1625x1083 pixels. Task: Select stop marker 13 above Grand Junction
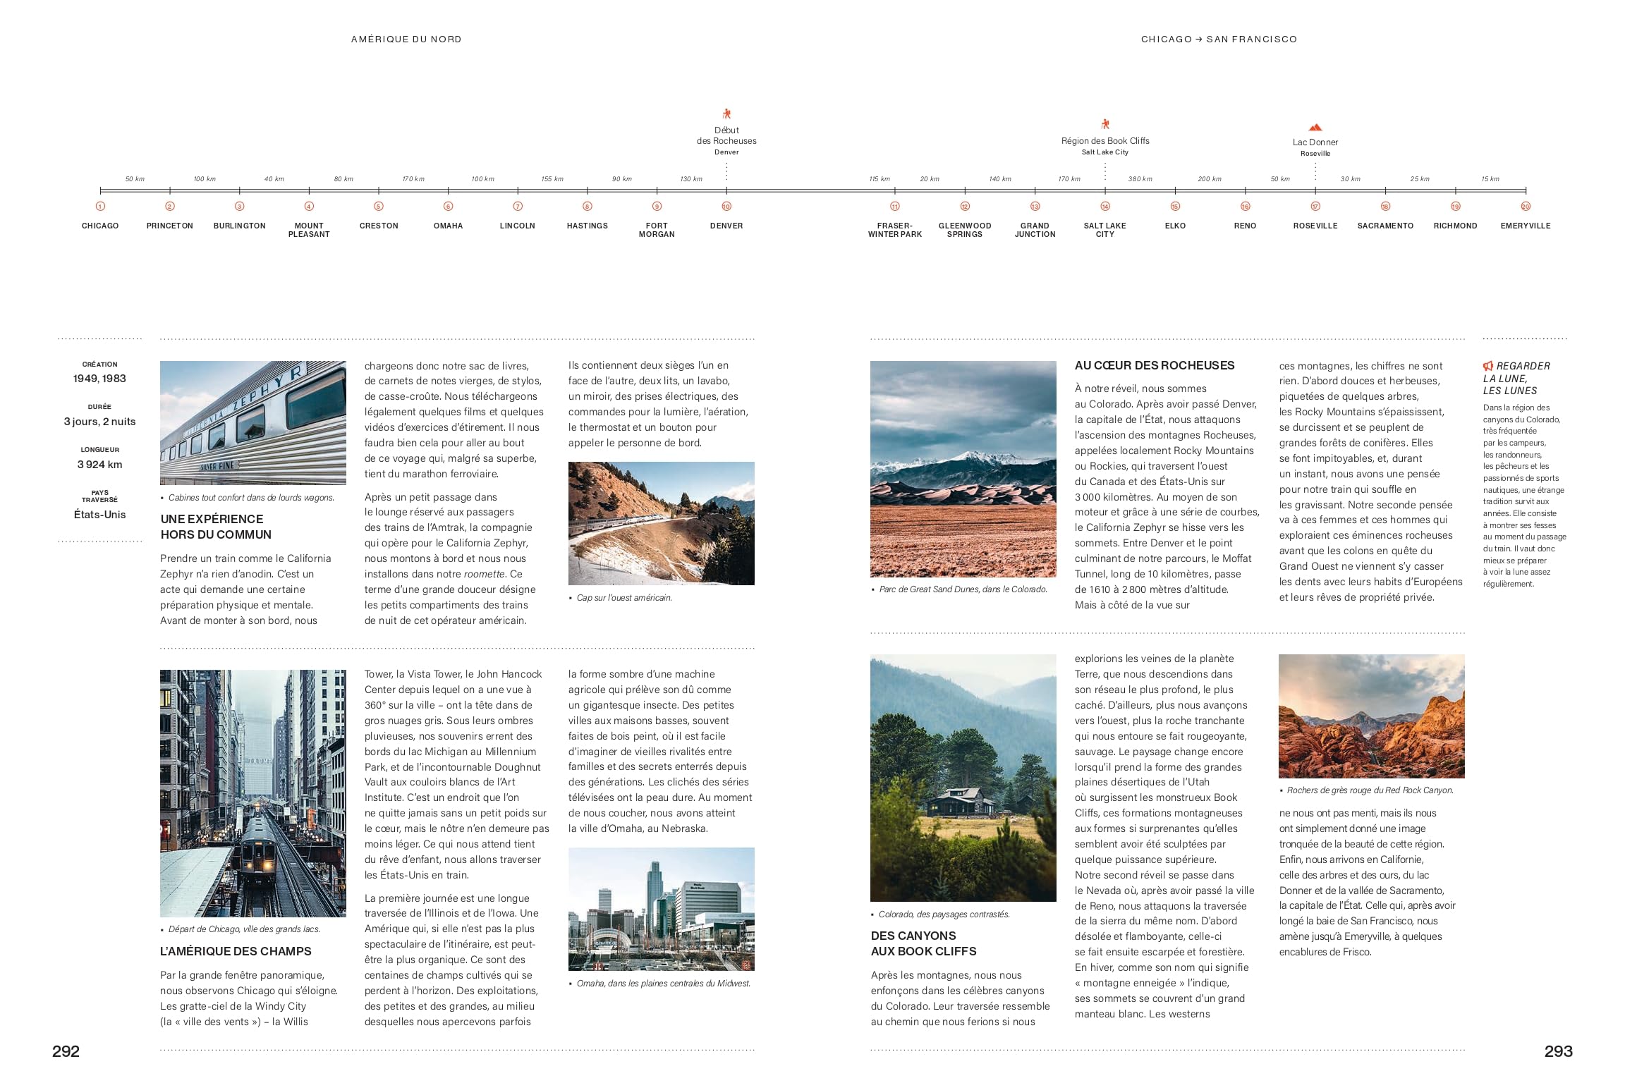1035,207
